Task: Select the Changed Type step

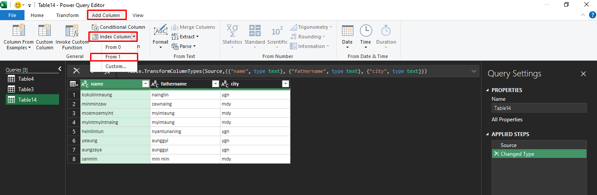Action: (x=539, y=154)
